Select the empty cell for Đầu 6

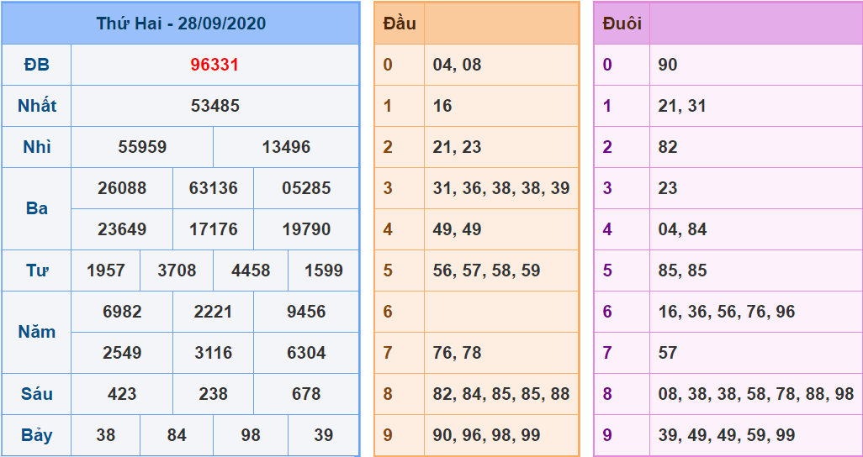pos(501,312)
